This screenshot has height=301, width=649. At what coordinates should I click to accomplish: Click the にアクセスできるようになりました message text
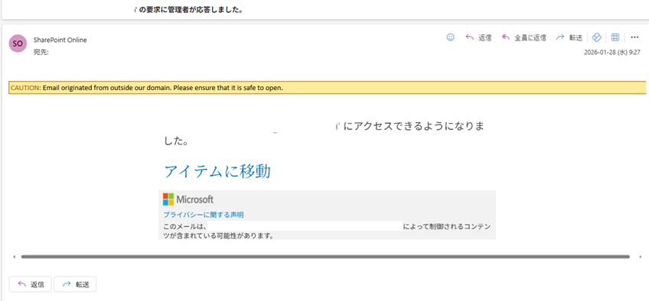pos(324,134)
